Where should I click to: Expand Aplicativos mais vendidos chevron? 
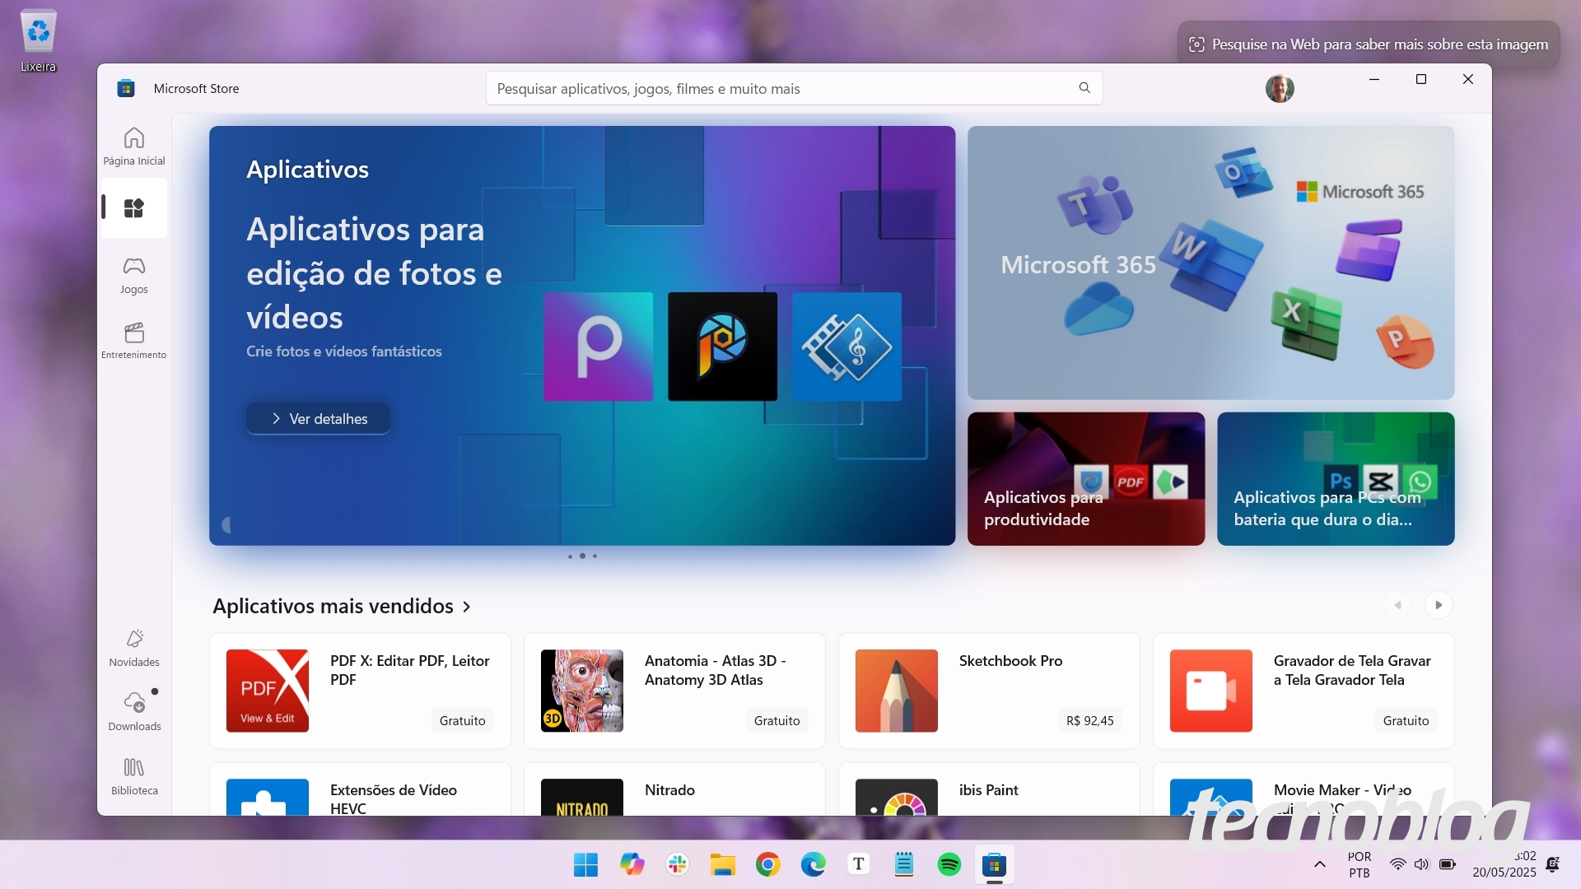tap(467, 607)
